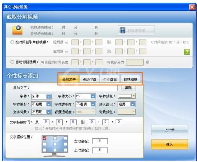
Task: Click the 文字持续时间 start minute field
Action: click(x=59, y=122)
